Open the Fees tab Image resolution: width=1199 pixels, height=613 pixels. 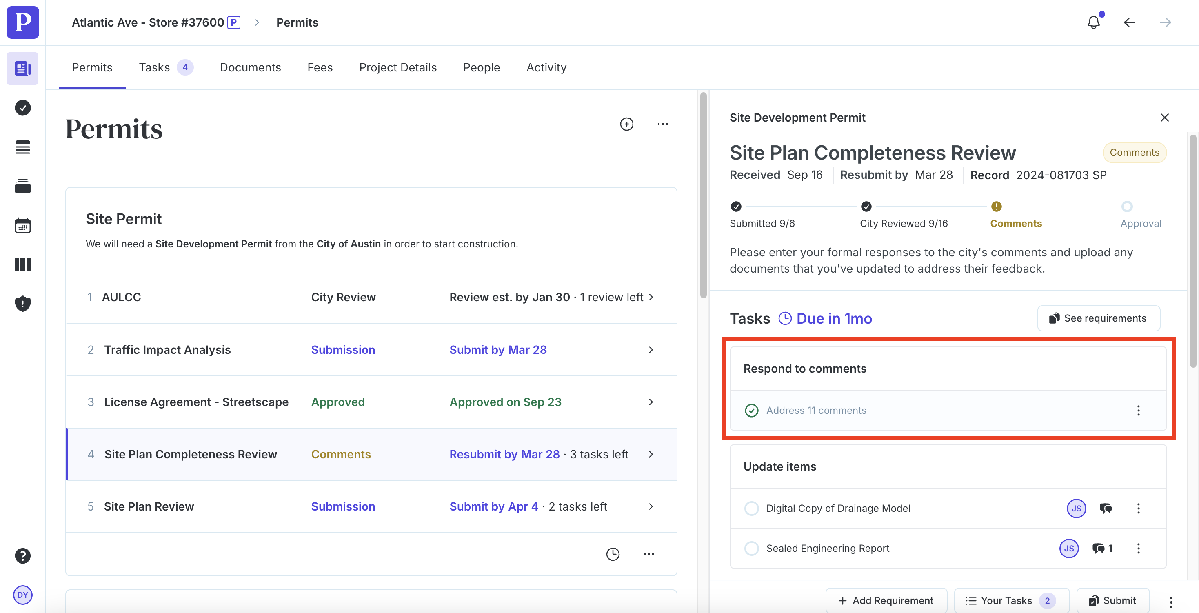pyautogui.click(x=320, y=67)
